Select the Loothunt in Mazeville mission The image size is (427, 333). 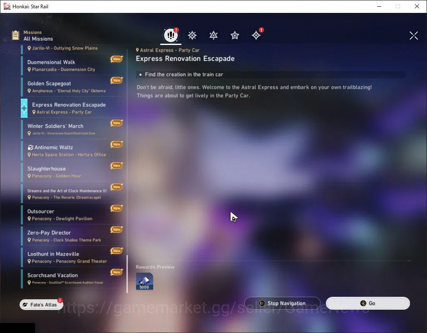(x=72, y=257)
